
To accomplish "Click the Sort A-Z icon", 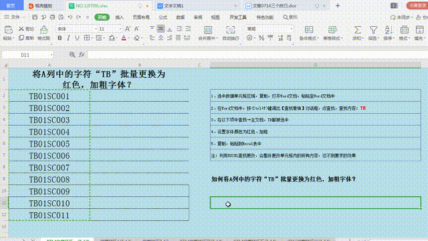I will [389, 29].
